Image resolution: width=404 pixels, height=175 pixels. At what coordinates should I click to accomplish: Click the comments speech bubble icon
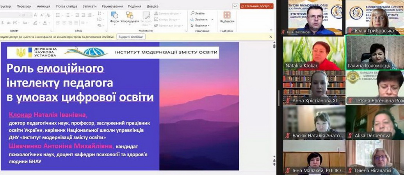pos(235,6)
